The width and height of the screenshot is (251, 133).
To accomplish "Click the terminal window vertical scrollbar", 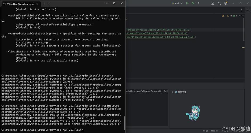I will (x=125, y=123).
